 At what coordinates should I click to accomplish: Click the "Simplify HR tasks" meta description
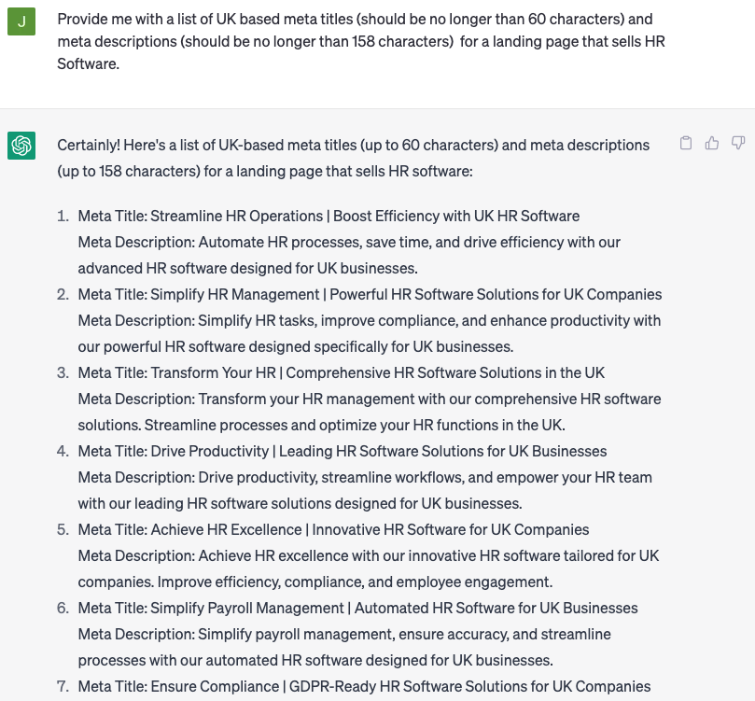[x=369, y=333]
